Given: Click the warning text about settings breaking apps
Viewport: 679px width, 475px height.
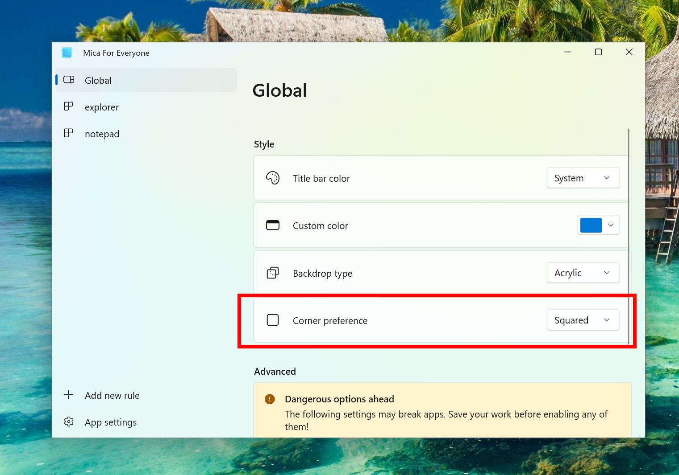Looking at the screenshot, I should pyautogui.click(x=446, y=421).
